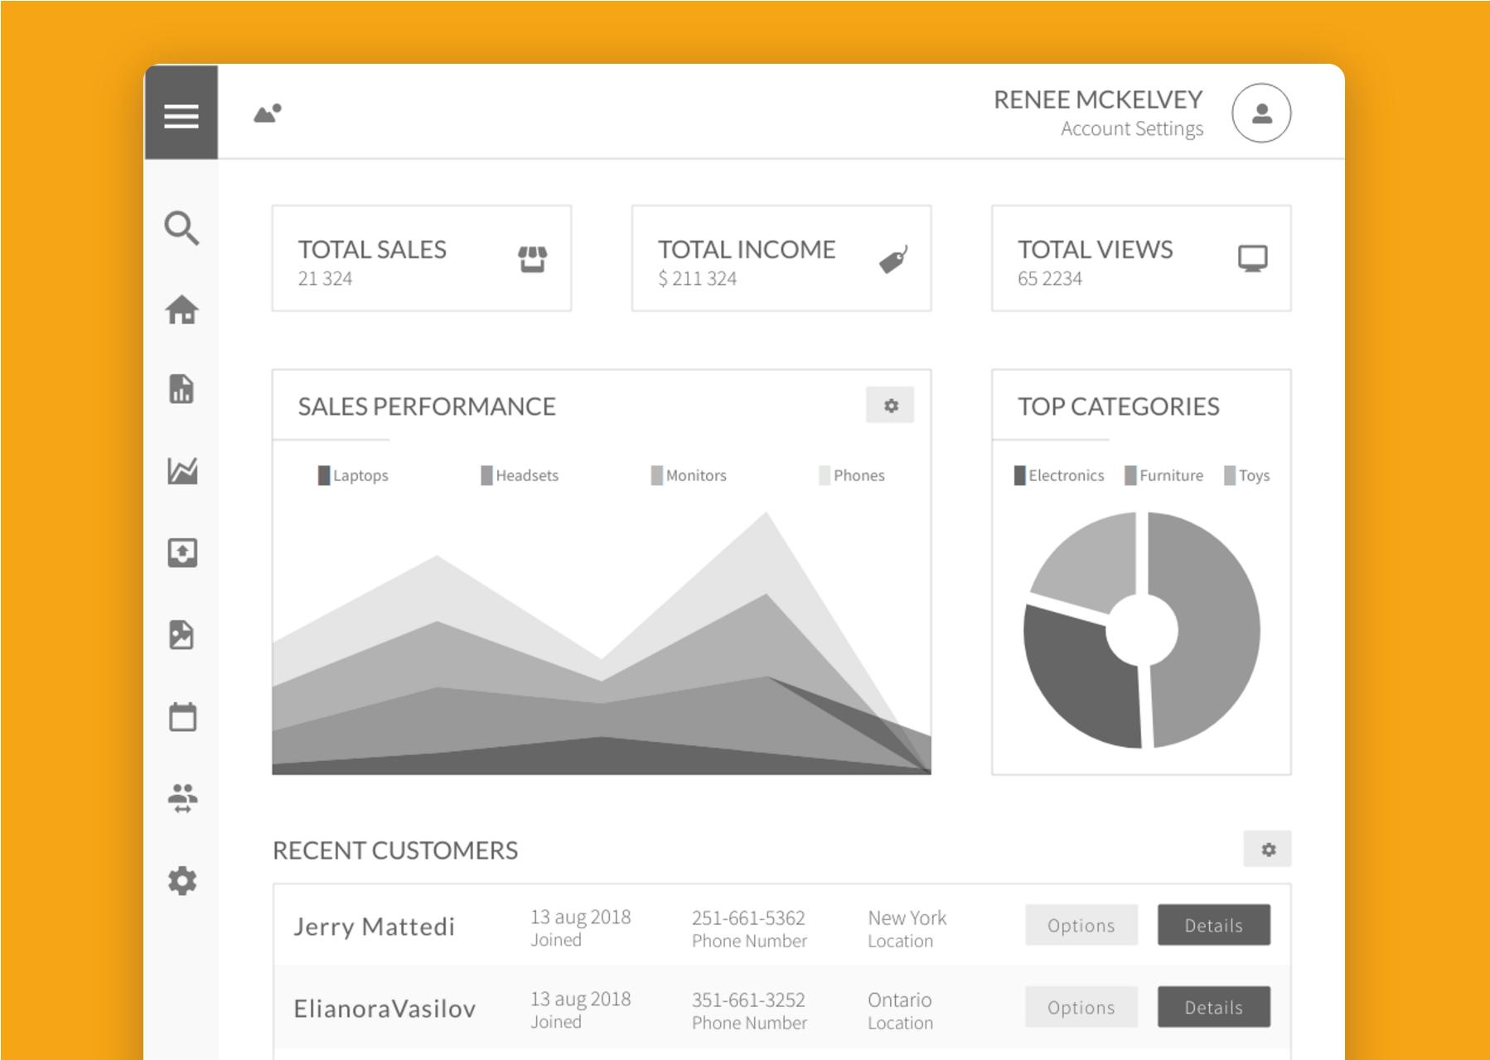Click the notification icon in the header
The height and width of the screenshot is (1060, 1490).
265,114
